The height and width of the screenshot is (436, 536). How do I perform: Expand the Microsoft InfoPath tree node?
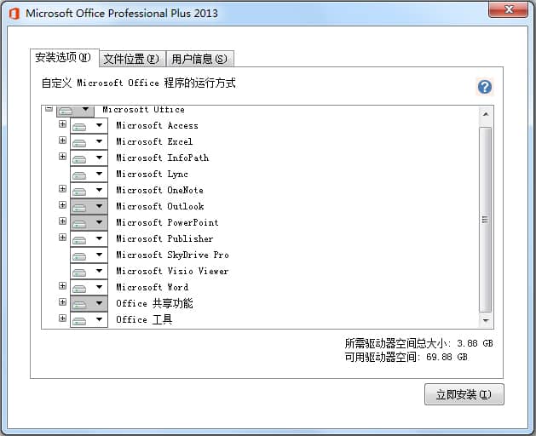(x=62, y=157)
